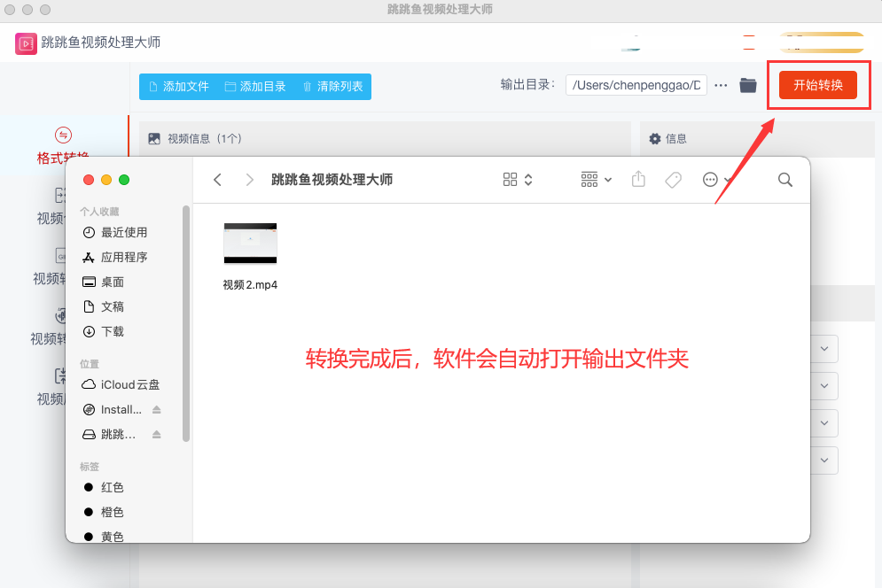Open 应用程序 in the Finder sidebar
This screenshot has width=882, height=588.
[x=124, y=258]
